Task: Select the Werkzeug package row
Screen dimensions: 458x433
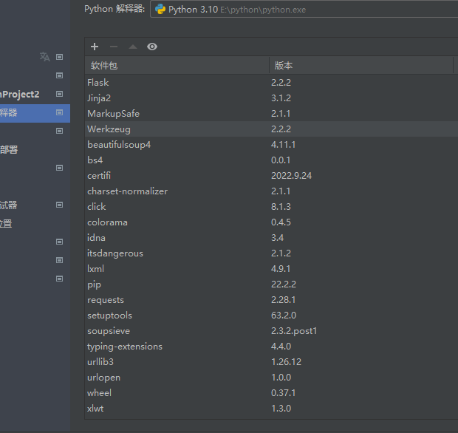Action: 271,129
